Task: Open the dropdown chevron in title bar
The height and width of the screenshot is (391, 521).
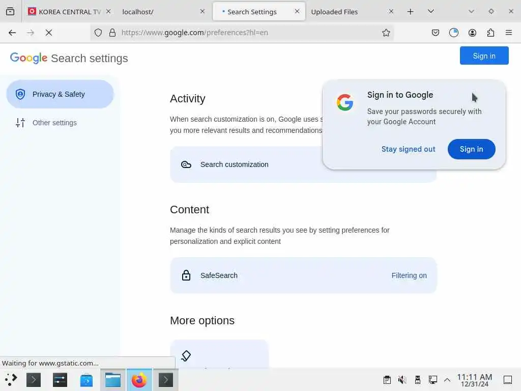Action: [x=471, y=11]
